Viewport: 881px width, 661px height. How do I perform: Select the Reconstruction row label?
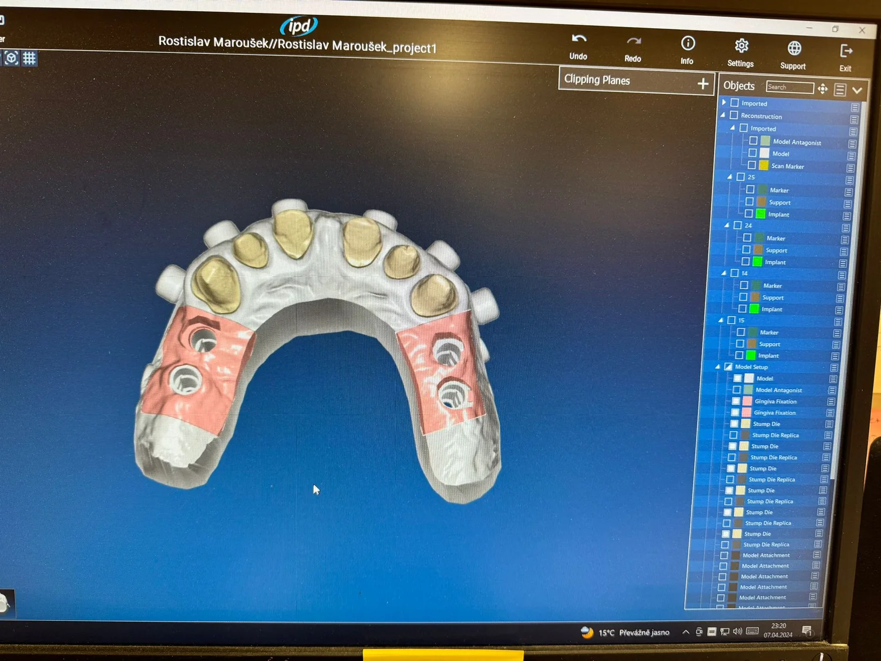pyautogui.click(x=761, y=116)
